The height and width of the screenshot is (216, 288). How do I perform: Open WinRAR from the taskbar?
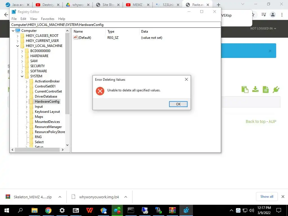click(172, 210)
